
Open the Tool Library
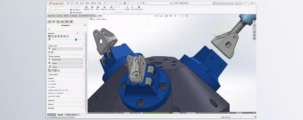75,10
